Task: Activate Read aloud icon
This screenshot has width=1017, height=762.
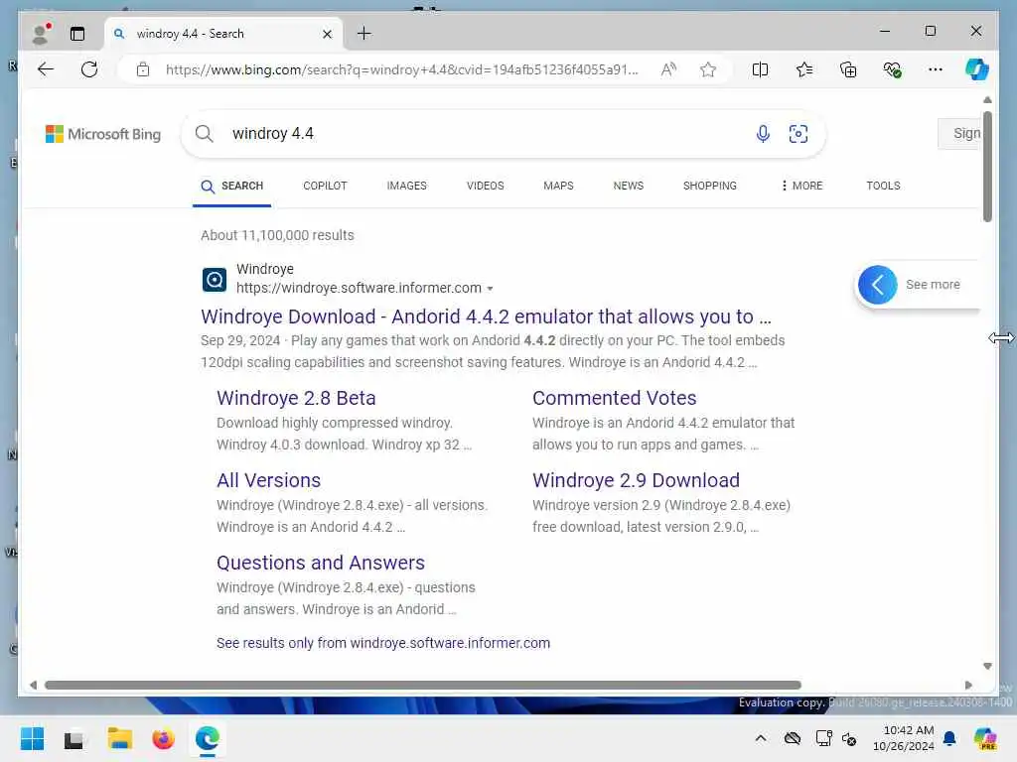Action: point(668,69)
